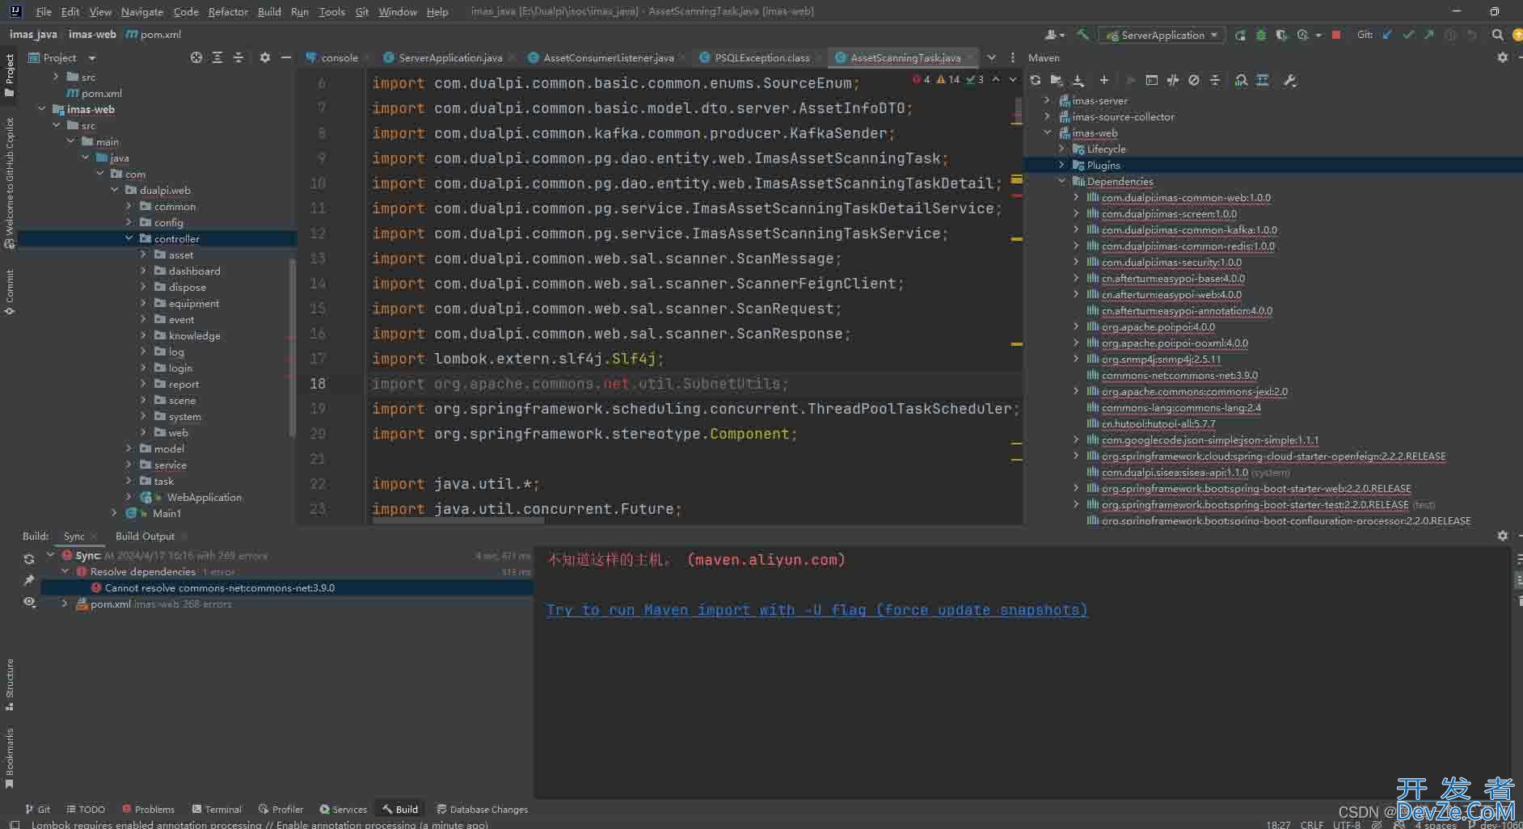Reload all Maven projects
Screen dimensions: 1523x829
[1036, 80]
